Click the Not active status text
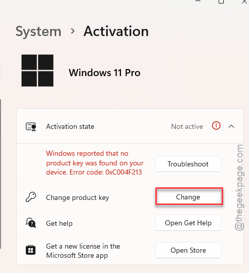Image resolution: width=249 pixels, height=273 pixels. click(187, 126)
